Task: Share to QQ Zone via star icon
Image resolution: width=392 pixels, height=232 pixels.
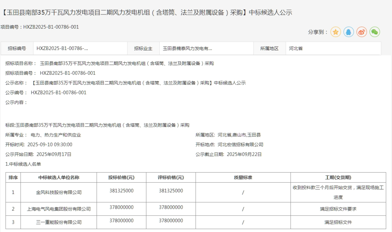Action: pyautogui.click(x=336, y=32)
